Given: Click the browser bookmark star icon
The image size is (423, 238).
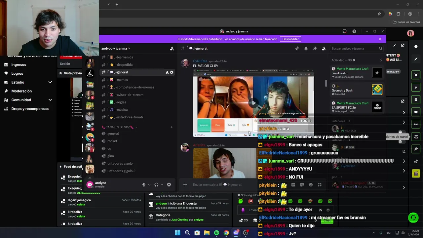Looking at the screenshot, I should 379,14.
